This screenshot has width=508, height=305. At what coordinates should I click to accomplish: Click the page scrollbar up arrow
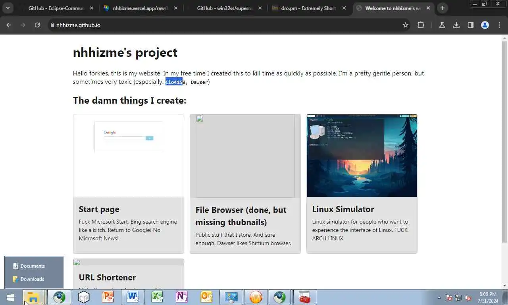[x=505, y=38]
